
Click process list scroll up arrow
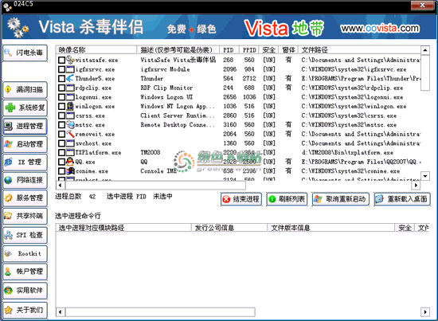pos(425,50)
